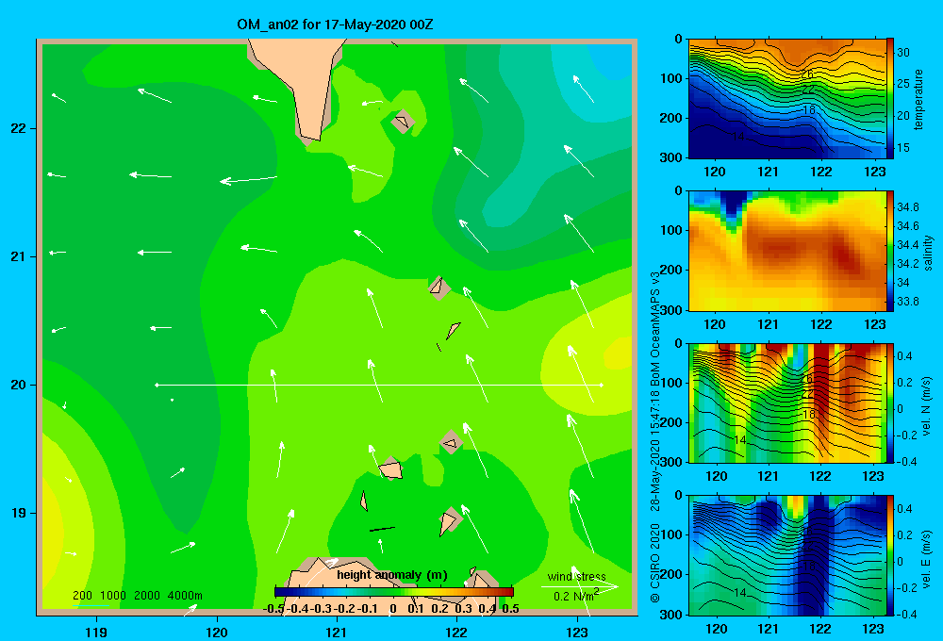943x641 pixels.
Task: Click the '200 1000 2000 4000m' depth contour legend
Action: point(137,596)
